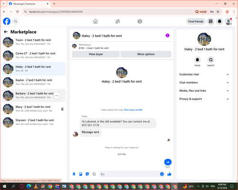Image resolution: width=238 pixels, height=190 pixels.
Task: Expand Customize chat section
Action: [x=204, y=75]
